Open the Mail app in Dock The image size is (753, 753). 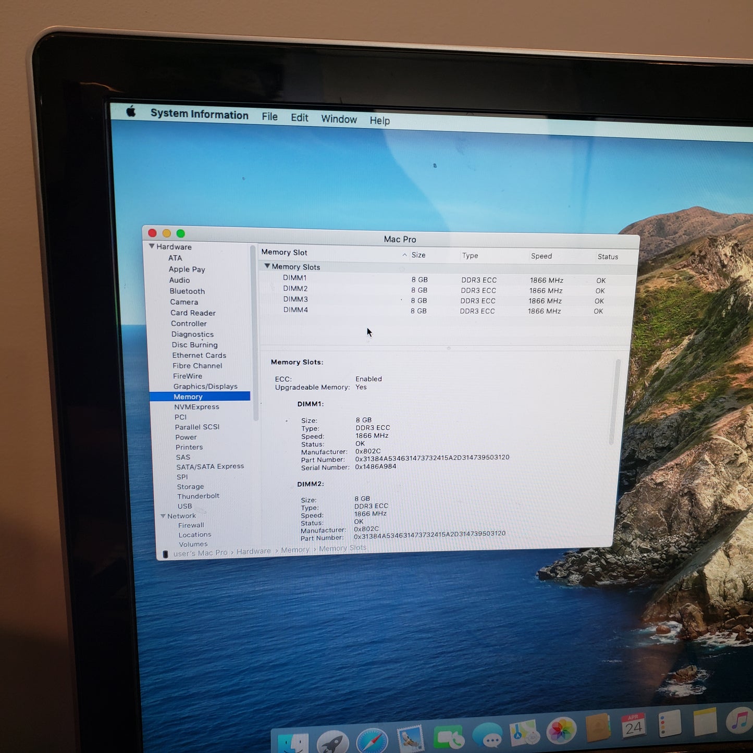tap(411, 739)
